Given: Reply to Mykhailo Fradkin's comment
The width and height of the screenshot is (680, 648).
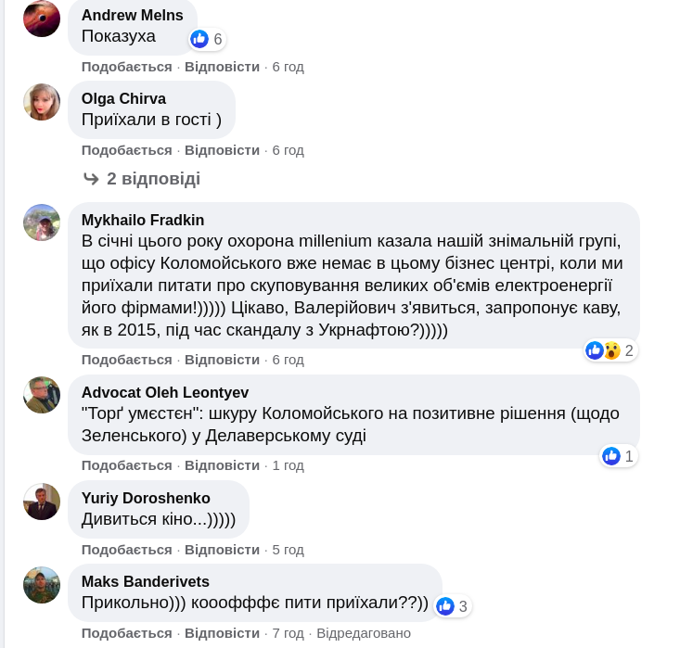Looking at the screenshot, I should click(222, 360).
